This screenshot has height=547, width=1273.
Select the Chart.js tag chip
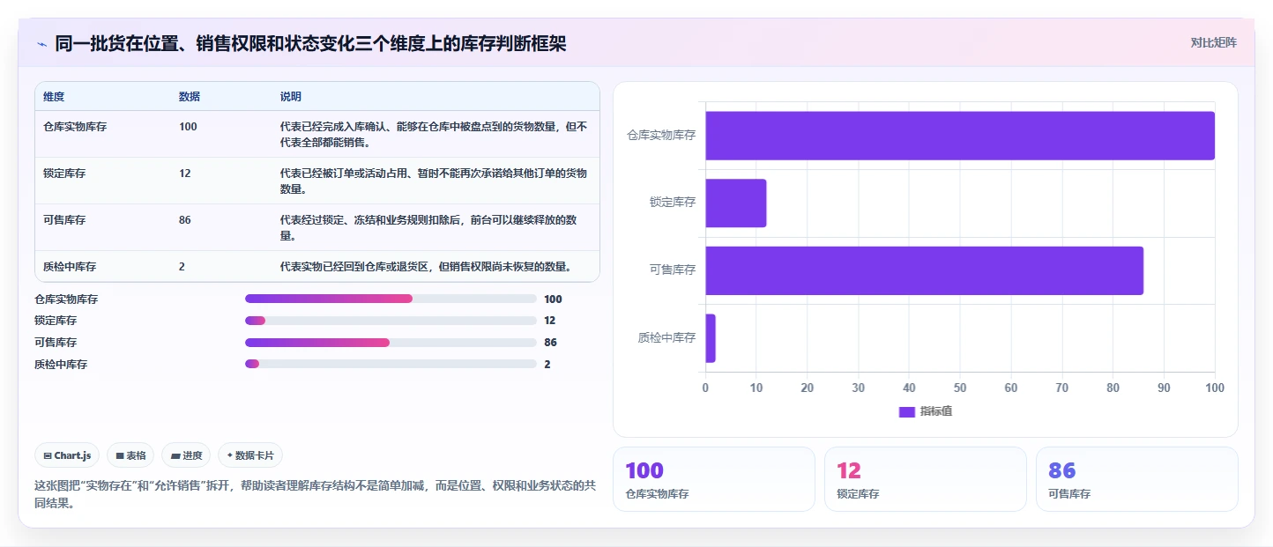click(68, 455)
